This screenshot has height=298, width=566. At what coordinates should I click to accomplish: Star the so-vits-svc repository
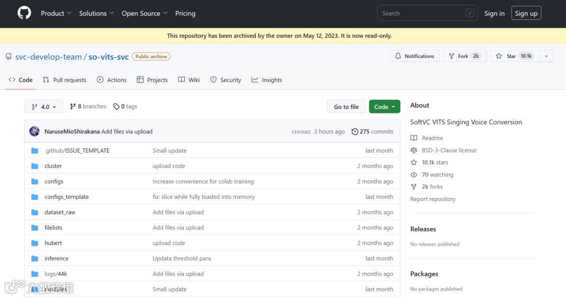tap(512, 56)
